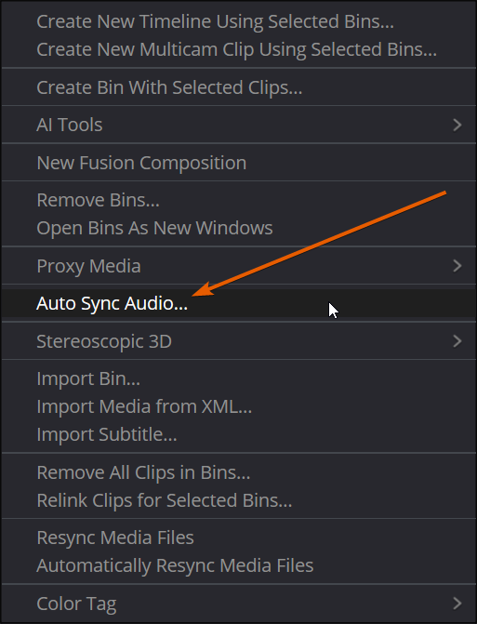The width and height of the screenshot is (477, 624).
Task: Open the Stereoscopic 3D submenu
Action: (x=239, y=341)
